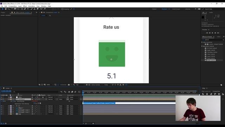Select the Layer Control effect
Screen dimensions: 225x127
click(x=211, y=56)
